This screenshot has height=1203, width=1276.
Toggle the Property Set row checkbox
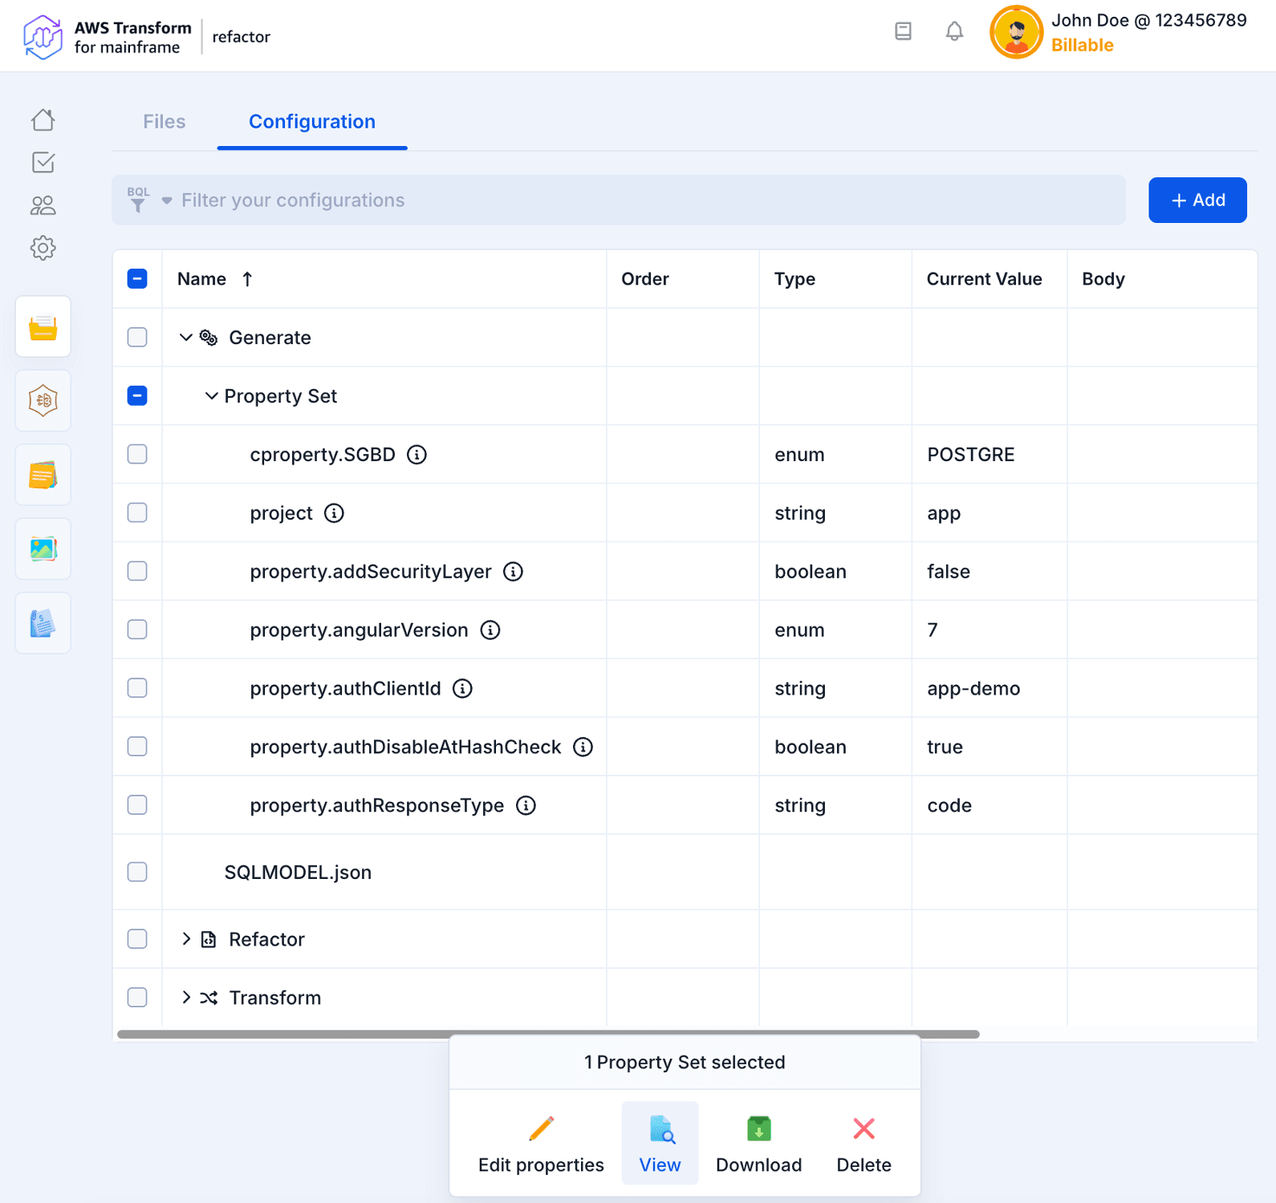[x=137, y=396]
